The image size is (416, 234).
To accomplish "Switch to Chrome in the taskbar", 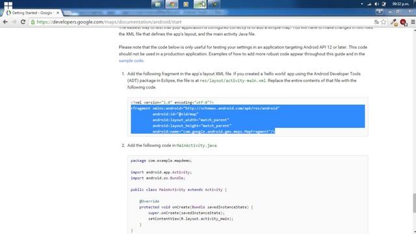I will [x=172, y=4].
